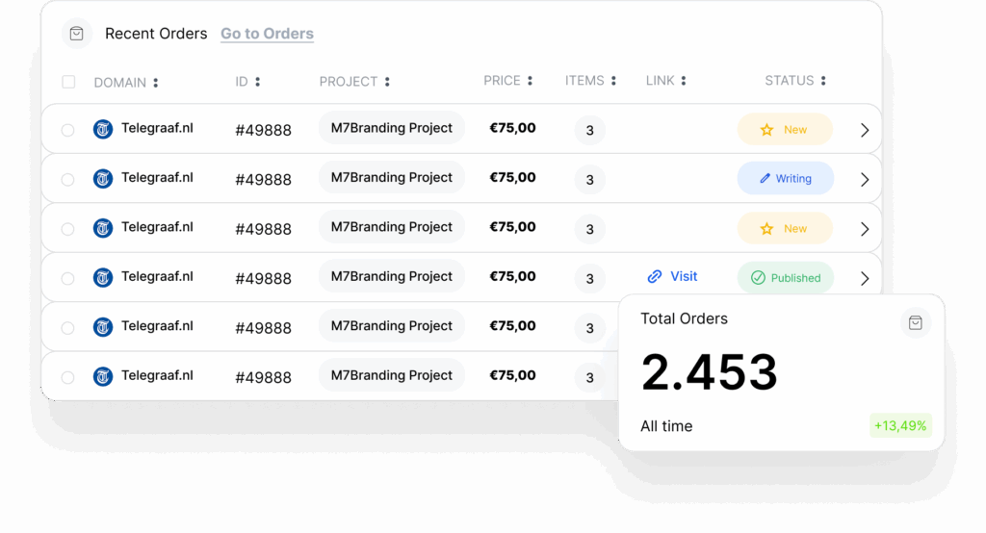Expand the first order row with chevron arrow
Viewport: 986px width, 533px height.
tap(865, 130)
